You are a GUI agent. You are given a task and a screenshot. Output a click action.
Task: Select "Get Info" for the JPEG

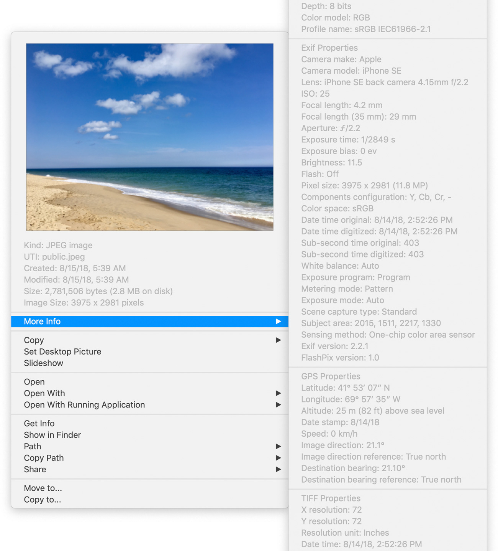[x=39, y=423]
